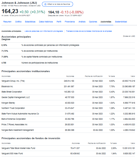Select the Morgan Stanley shareholder name
This screenshot has width=137, height=157.
[8, 103]
